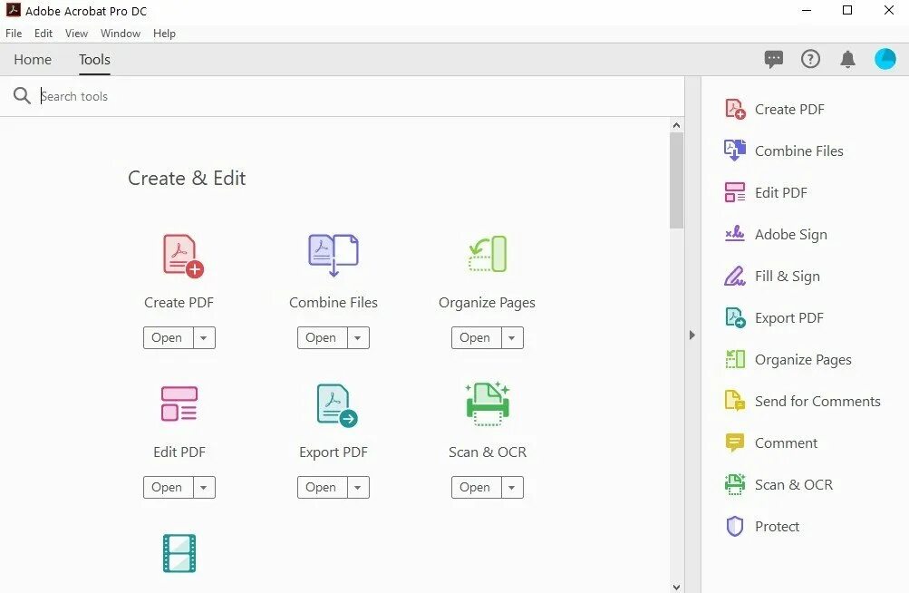The height and width of the screenshot is (593, 909).
Task: Open the Help menu
Action: pyautogui.click(x=165, y=33)
